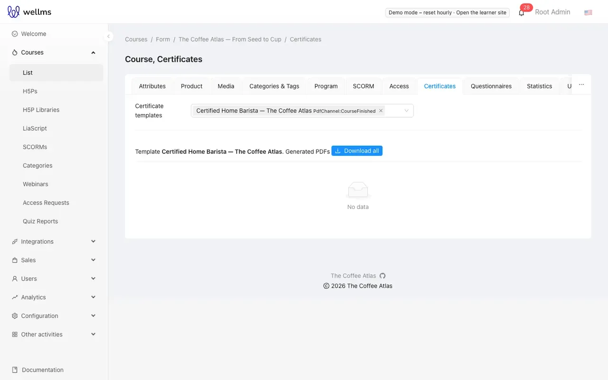Click the Download all button
This screenshot has height=380, width=608.
357,151
